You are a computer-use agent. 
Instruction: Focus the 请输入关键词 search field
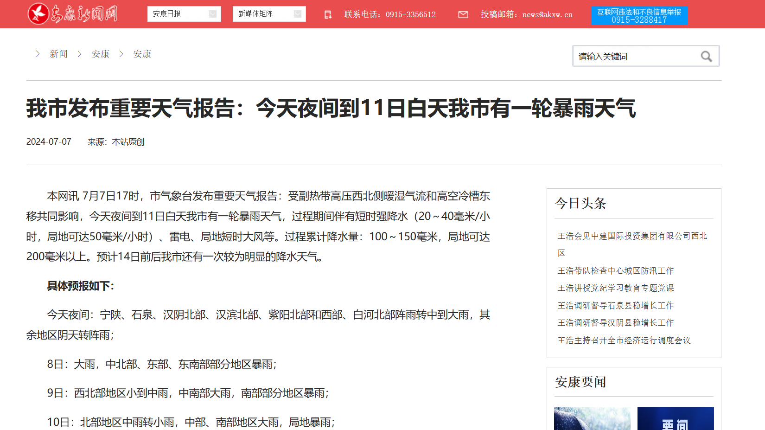click(x=635, y=57)
